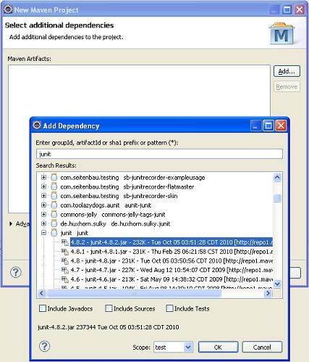Viewport: 309px width, 362px height.
Task: Click the search results scroll down arrow
Action: (x=277, y=284)
